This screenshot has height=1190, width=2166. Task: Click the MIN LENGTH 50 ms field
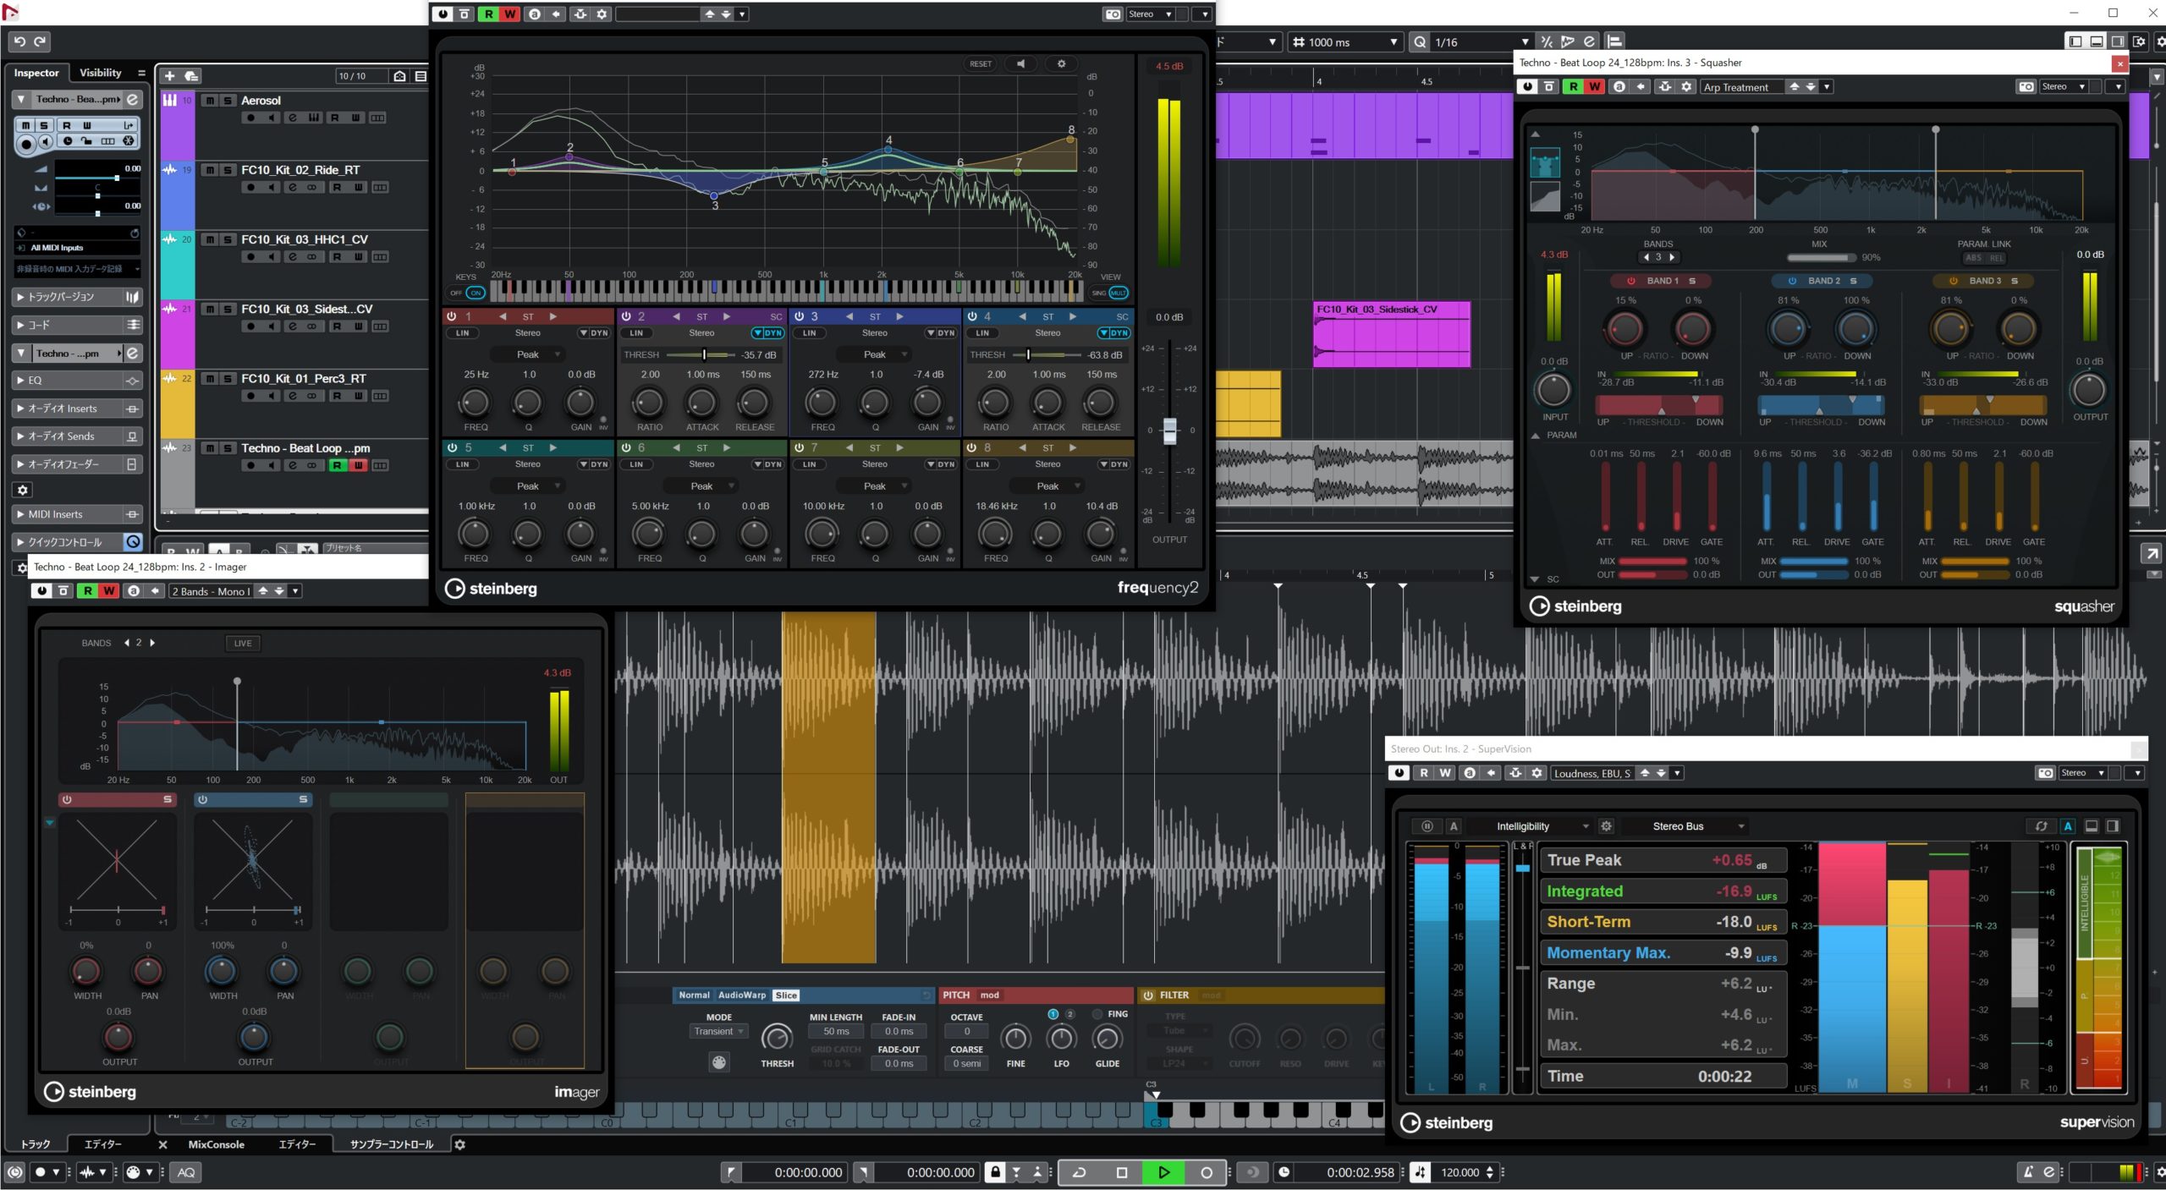[836, 1031]
